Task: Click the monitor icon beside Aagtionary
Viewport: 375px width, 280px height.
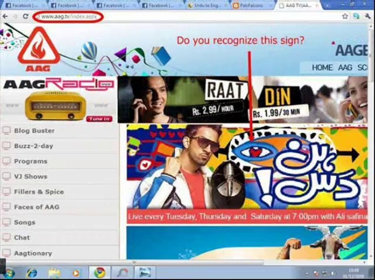Action: 7,253
